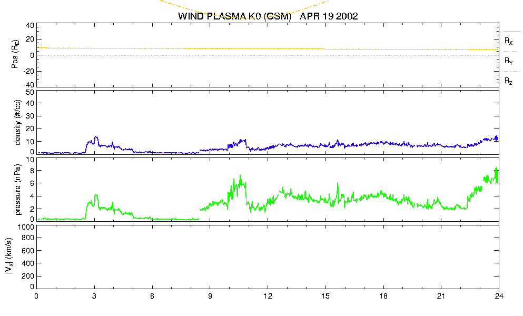The width and height of the screenshot is (523, 316).
Task: Click the green pressure spike near hour 15.5
Action: pyautogui.click(x=338, y=183)
